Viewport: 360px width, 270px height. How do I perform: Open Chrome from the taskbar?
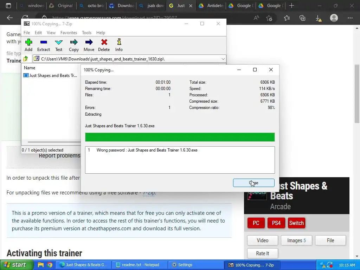coord(50,265)
